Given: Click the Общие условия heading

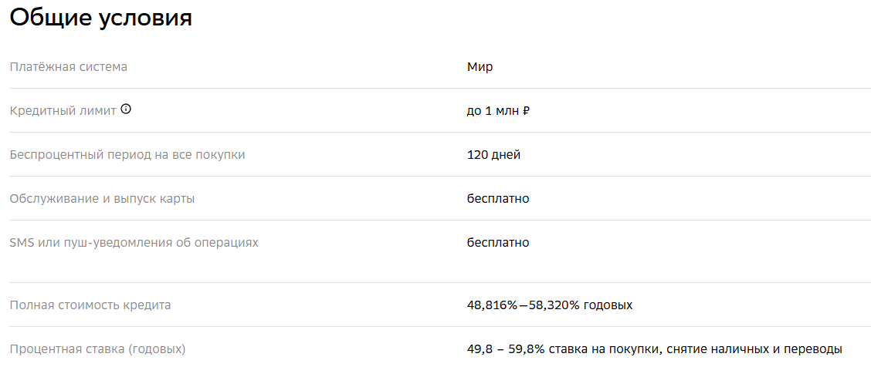Looking at the screenshot, I should tap(100, 18).
